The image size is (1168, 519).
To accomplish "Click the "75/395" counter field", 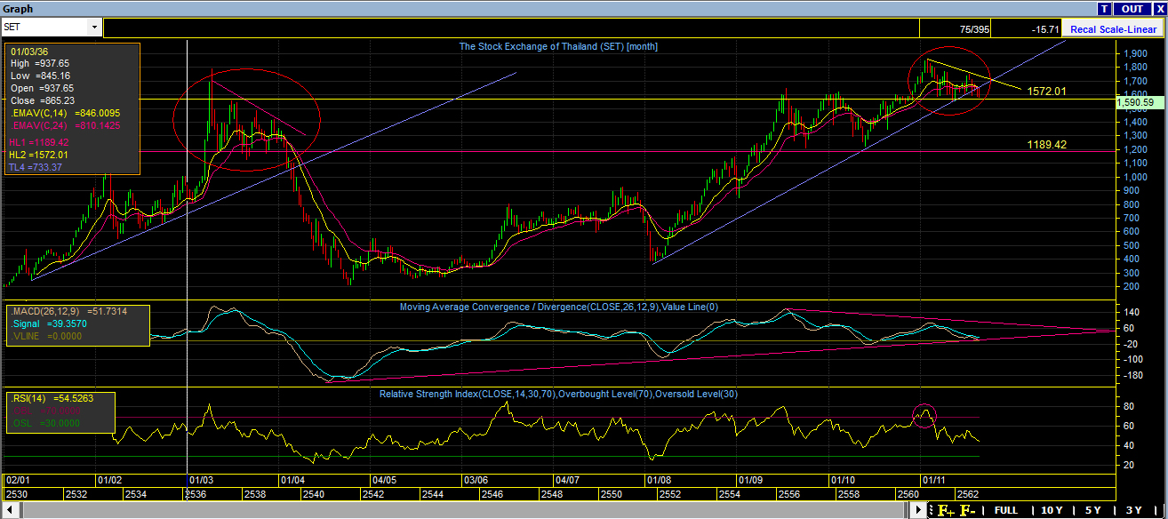I will 955,29.
